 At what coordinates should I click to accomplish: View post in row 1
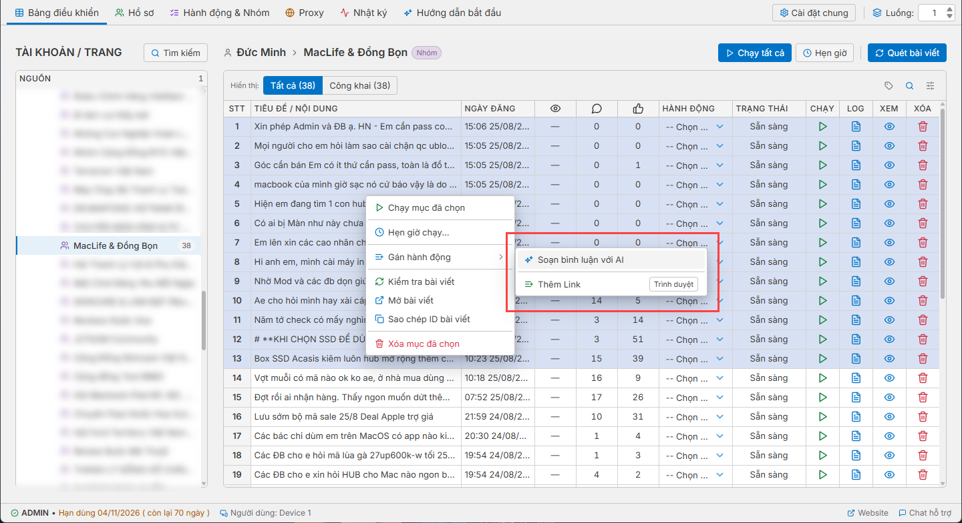(x=889, y=127)
